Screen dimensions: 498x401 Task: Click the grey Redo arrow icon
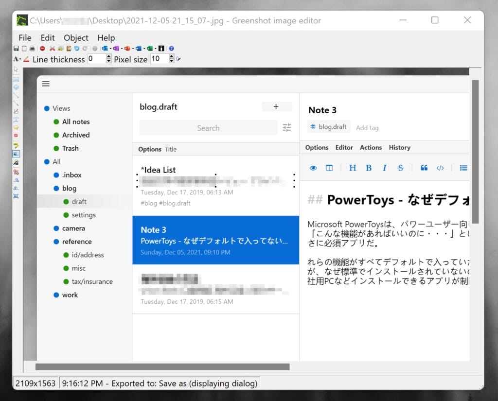pyautogui.click(x=85, y=48)
